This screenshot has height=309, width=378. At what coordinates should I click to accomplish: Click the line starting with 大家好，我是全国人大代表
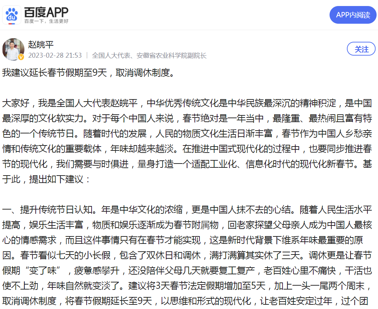187,103
